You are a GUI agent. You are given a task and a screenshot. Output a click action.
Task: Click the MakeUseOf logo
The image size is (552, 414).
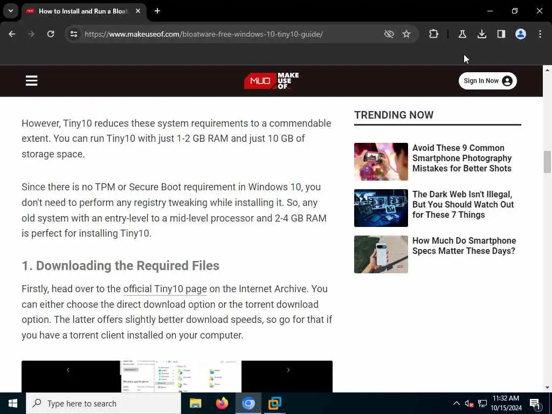point(272,81)
